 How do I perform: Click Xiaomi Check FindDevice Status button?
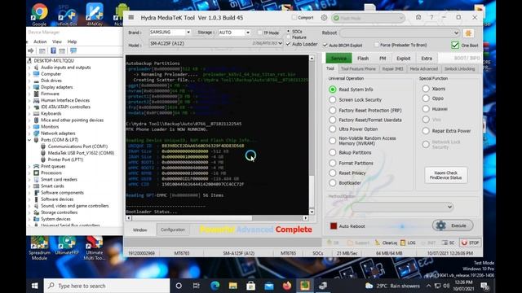point(446,175)
